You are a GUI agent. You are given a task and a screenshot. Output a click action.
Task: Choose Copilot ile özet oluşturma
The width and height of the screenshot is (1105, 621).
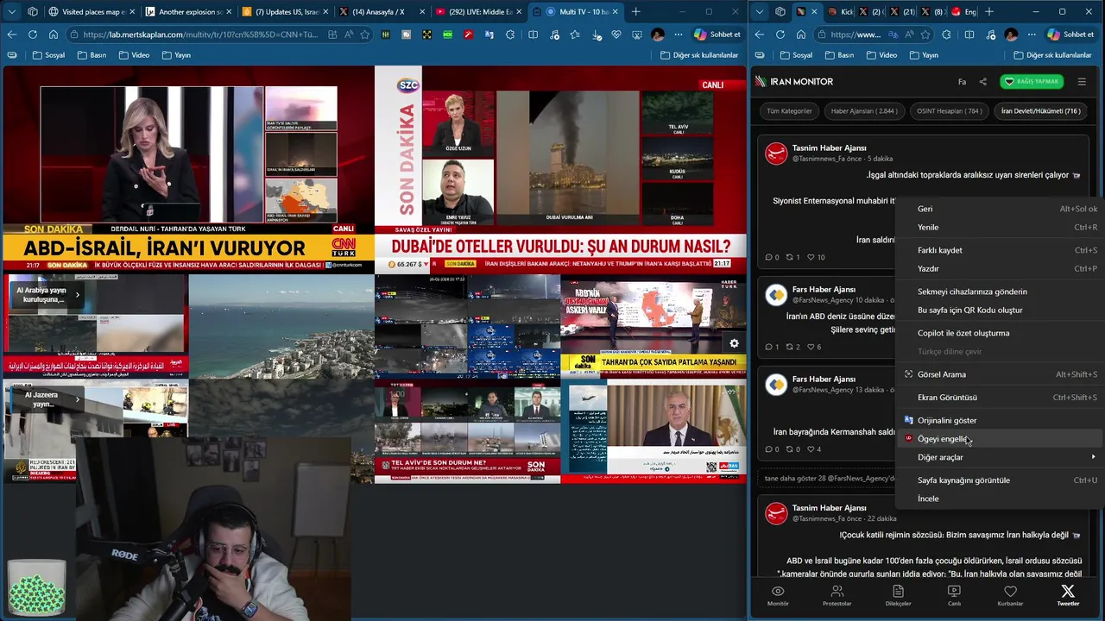[x=998, y=333]
